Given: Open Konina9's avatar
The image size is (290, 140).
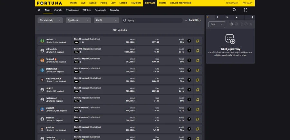Looking at the screenshot, I should point(42,61).
